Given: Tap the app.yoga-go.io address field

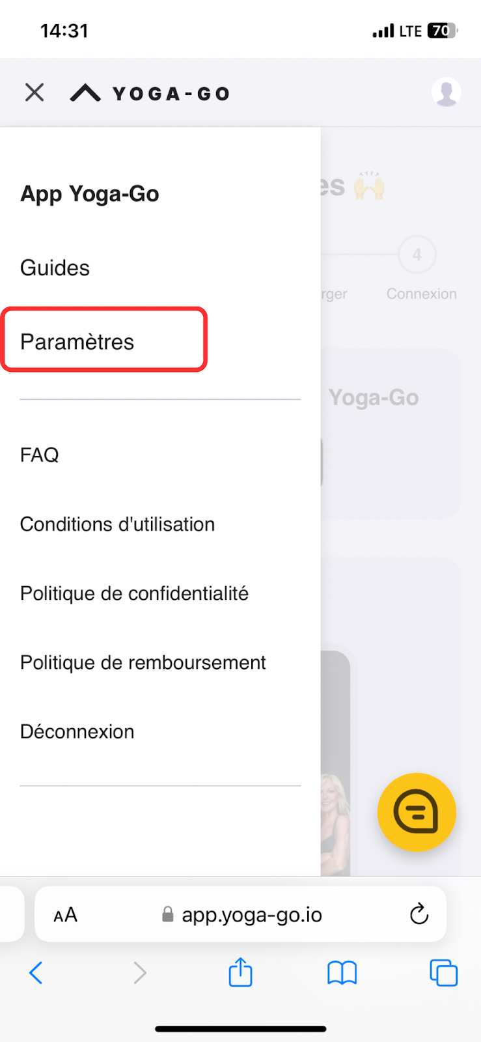Looking at the screenshot, I should [251, 915].
